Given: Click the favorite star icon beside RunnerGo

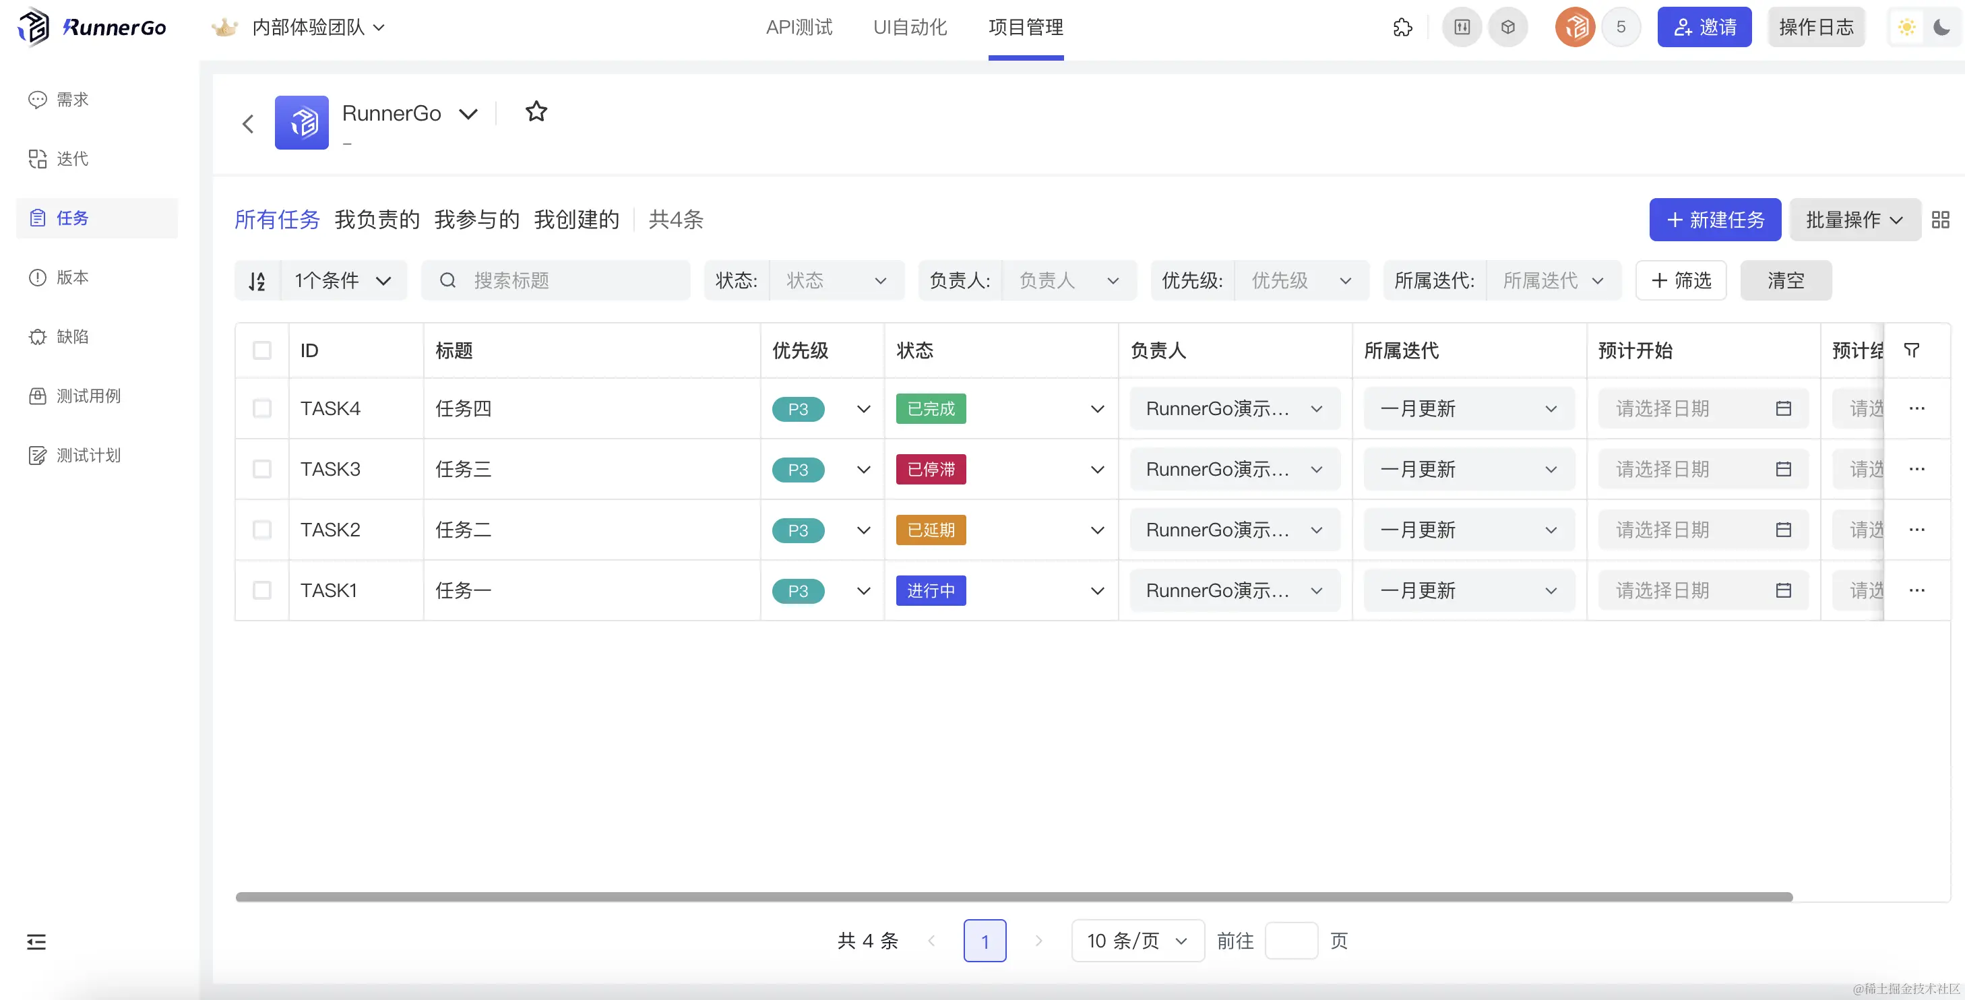Looking at the screenshot, I should coord(536,112).
